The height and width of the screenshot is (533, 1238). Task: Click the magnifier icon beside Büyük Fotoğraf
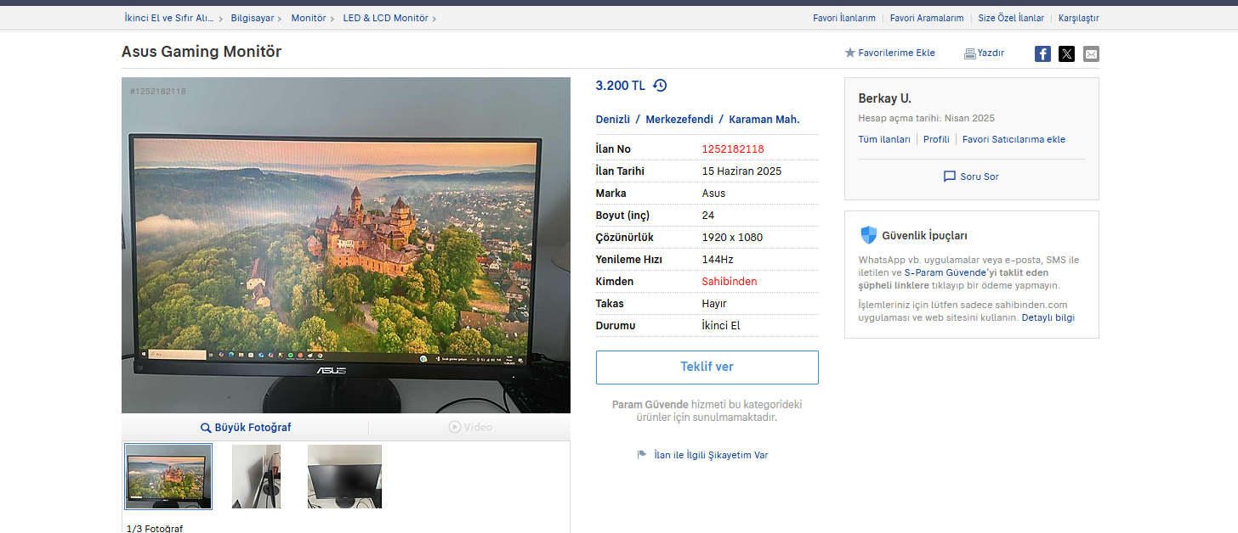pyautogui.click(x=206, y=428)
